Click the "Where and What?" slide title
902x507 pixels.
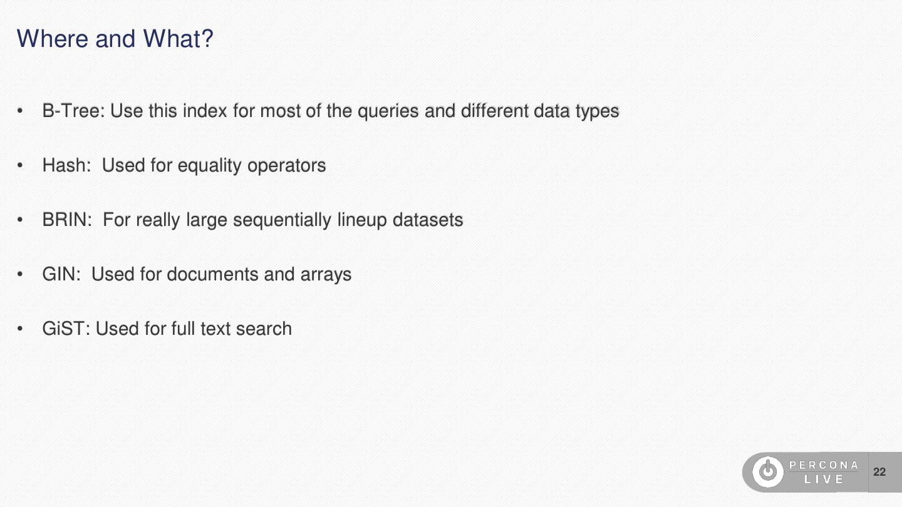pyautogui.click(x=115, y=39)
